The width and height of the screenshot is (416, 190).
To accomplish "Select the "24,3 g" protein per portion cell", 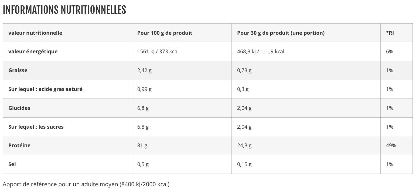I will click(x=244, y=145).
